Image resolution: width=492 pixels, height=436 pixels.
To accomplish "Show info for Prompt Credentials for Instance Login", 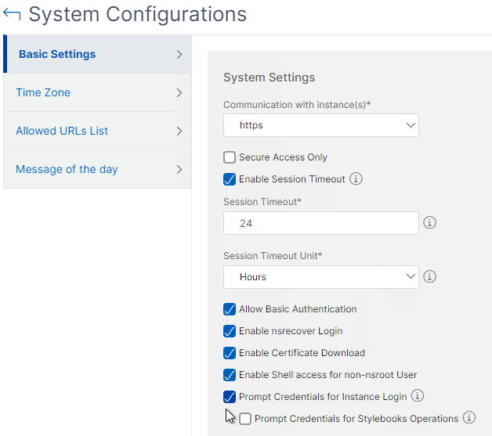I will 418,395.
